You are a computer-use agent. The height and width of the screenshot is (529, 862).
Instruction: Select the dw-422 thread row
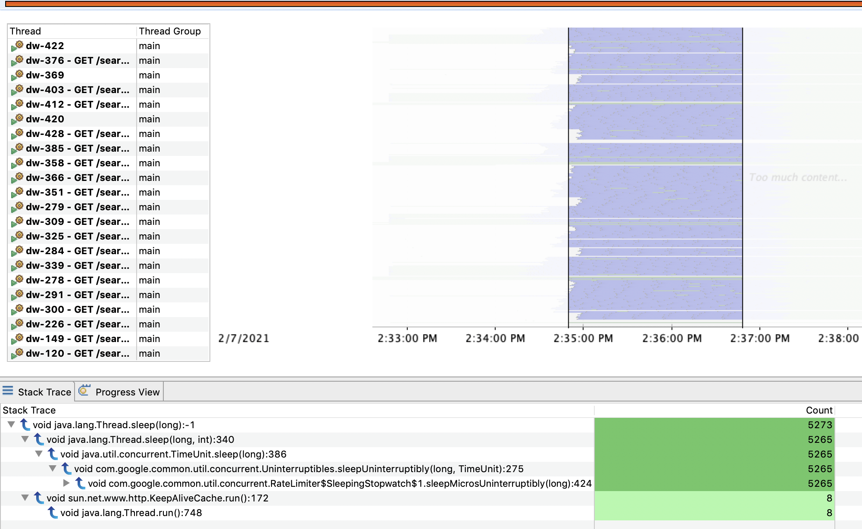click(x=109, y=46)
